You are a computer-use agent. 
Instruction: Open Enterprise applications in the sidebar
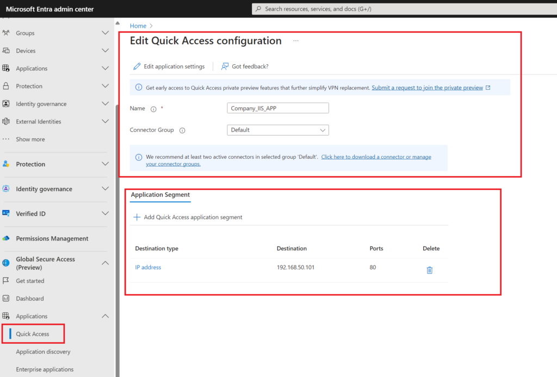[45, 369]
